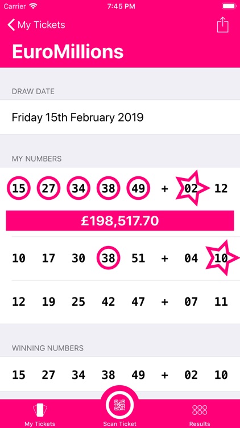Select circled number 49 in first line

(138, 188)
